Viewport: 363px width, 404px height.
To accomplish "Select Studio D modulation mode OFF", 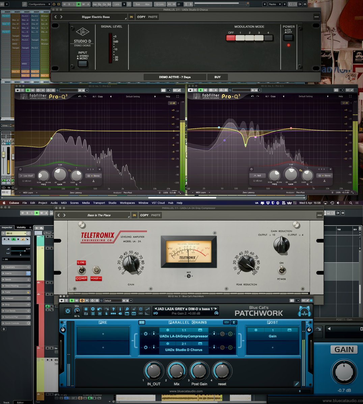I will pos(231,38).
